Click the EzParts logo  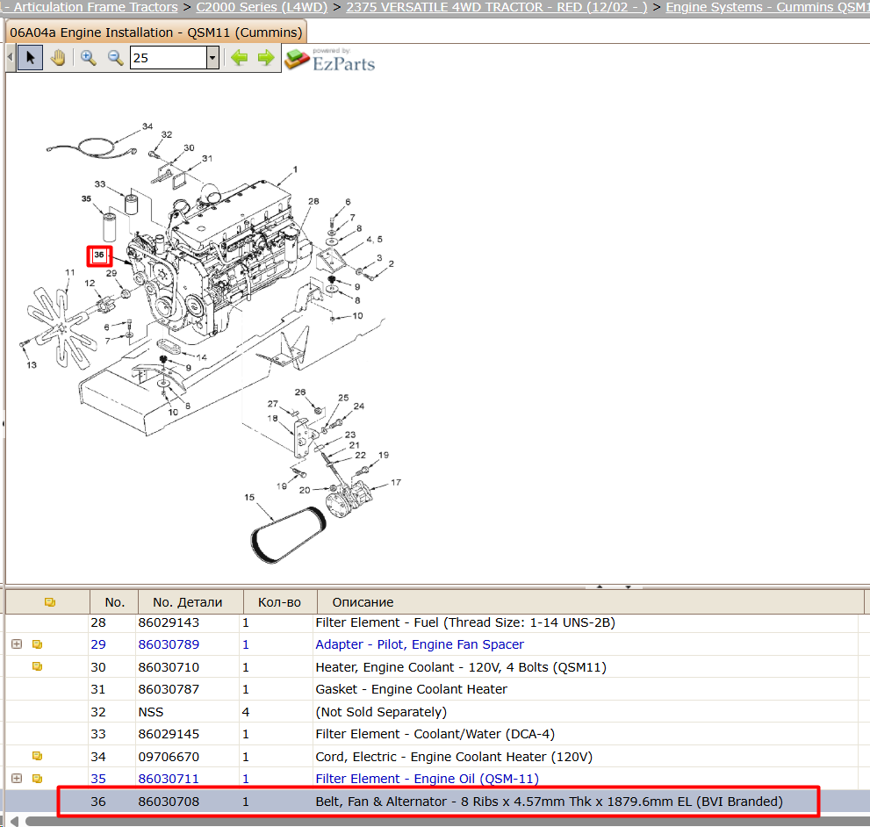click(x=330, y=60)
